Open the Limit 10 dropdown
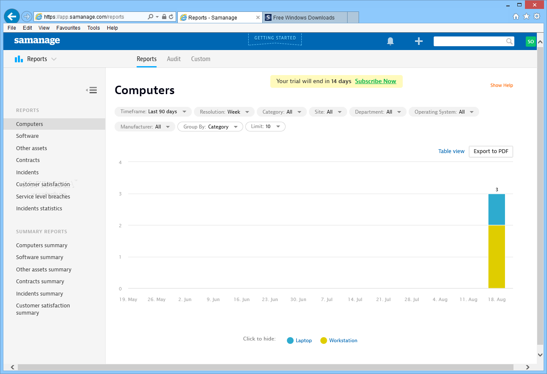This screenshot has height=374, width=547. point(266,127)
